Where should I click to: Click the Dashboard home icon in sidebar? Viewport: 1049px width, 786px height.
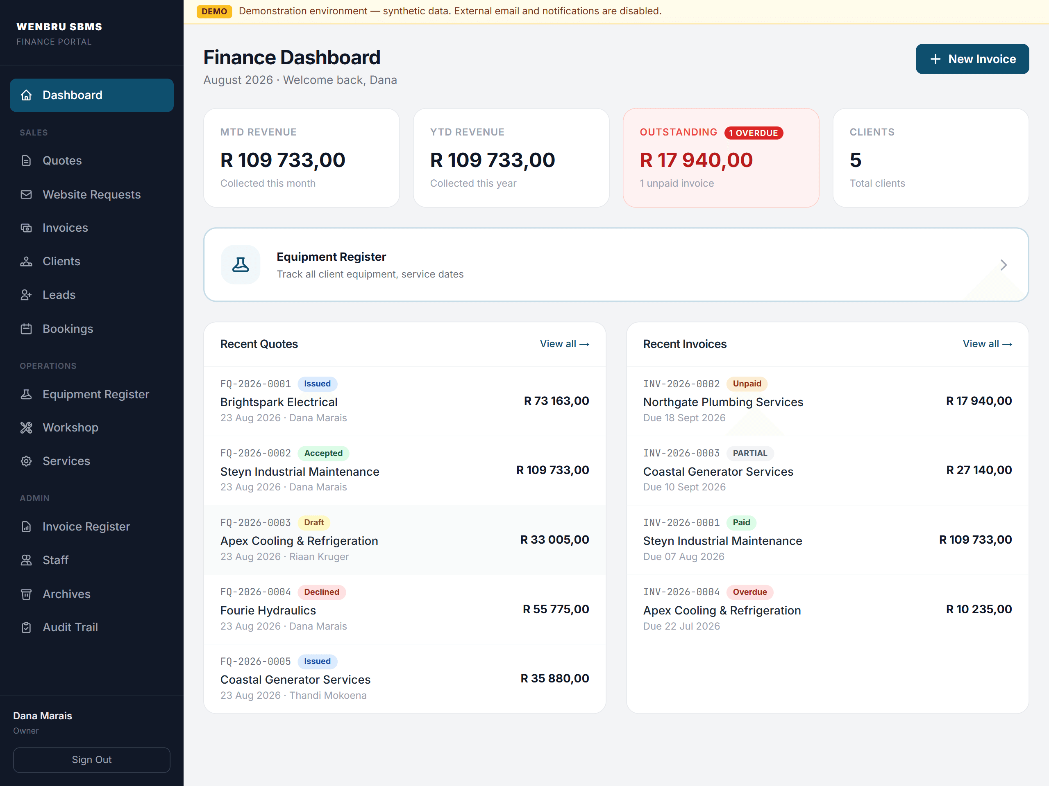coord(26,95)
